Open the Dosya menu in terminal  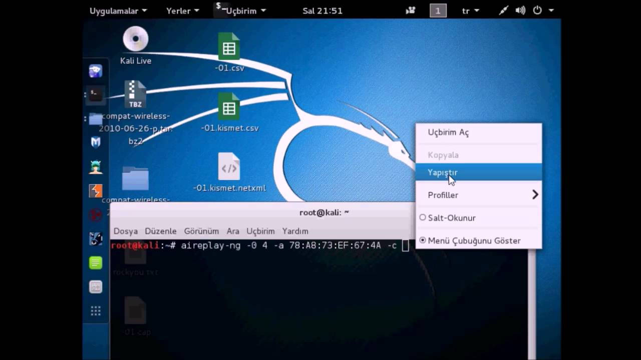pyautogui.click(x=126, y=231)
